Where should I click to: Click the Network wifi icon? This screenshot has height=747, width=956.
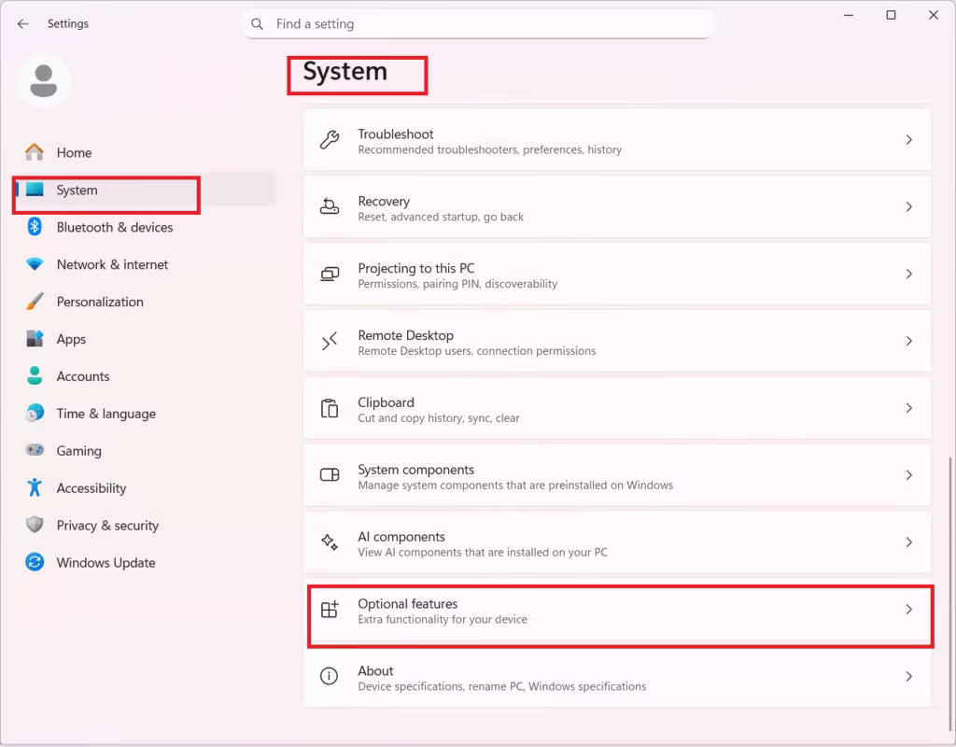tap(35, 264)
